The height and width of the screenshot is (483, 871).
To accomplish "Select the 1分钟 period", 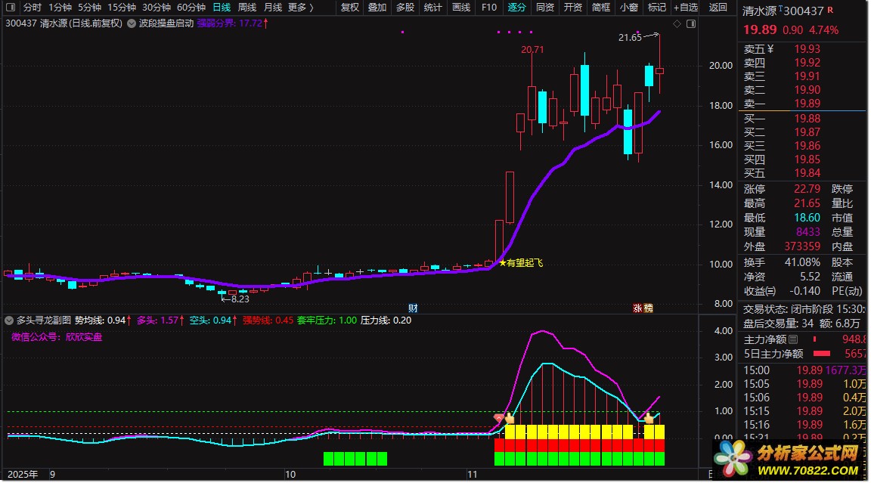I will (60, 8).
